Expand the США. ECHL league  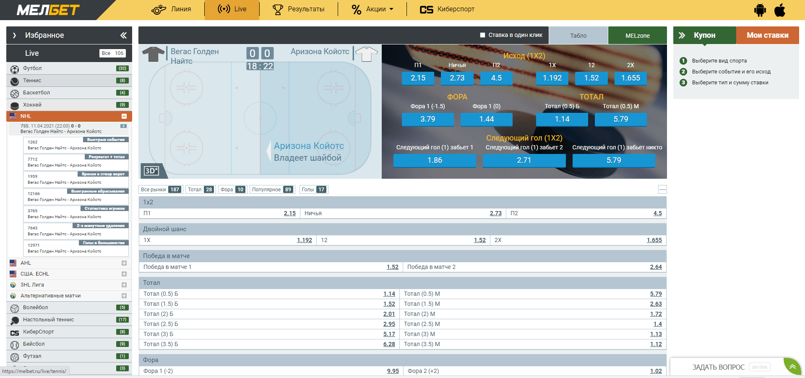pos(124,274)
